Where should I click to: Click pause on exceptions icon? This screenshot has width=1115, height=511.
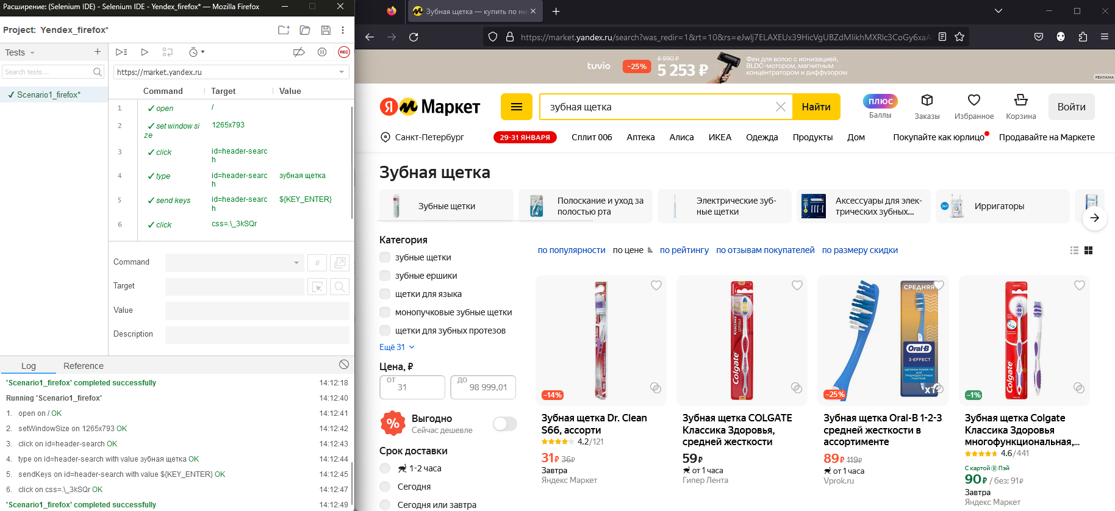point(322,52)
